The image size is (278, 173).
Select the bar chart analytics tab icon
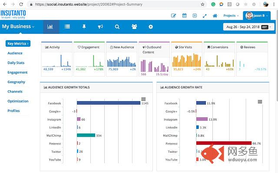50,27
